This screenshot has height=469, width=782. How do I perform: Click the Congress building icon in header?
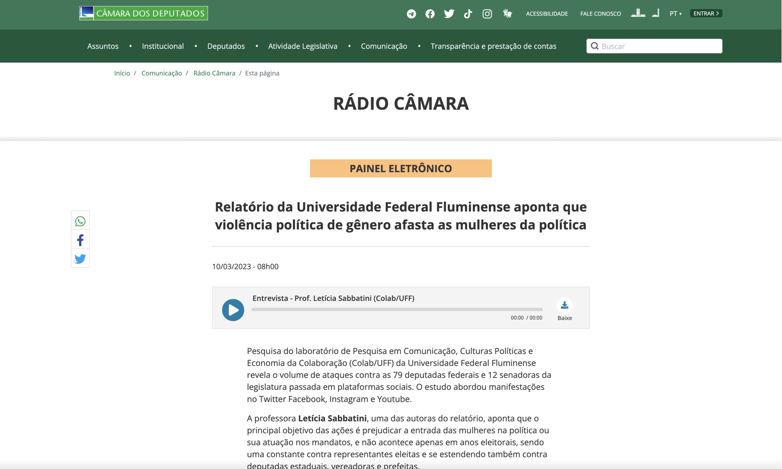pyautogui.click(x=638, y=13)
